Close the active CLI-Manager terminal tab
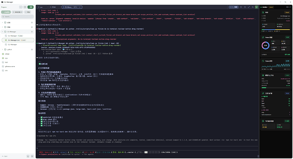 80,7
